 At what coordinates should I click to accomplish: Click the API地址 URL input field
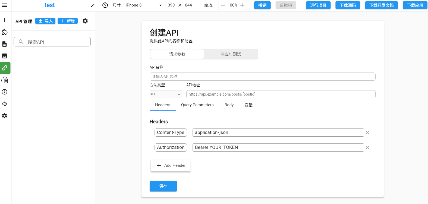click(x=281, y=94)
